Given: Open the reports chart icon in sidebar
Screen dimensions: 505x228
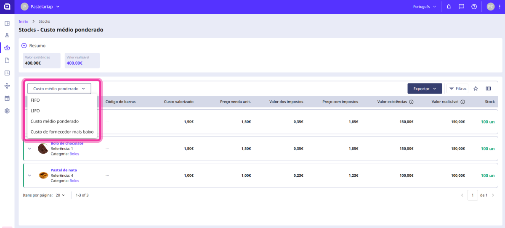Looking at the screenshot, I should tap(7, 73).
